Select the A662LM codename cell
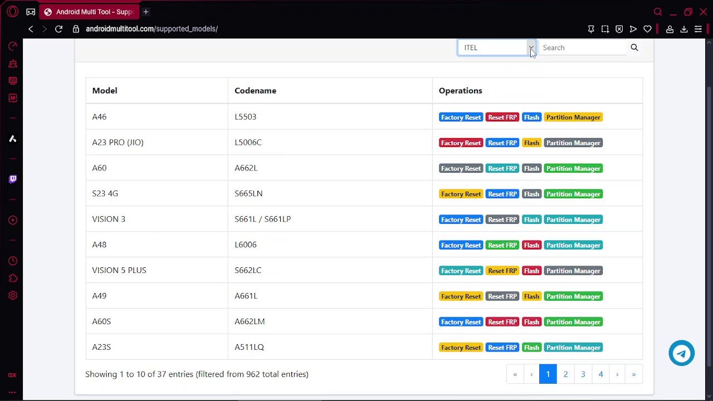Viewport: 713px width, 401px height. coord(330,321)
